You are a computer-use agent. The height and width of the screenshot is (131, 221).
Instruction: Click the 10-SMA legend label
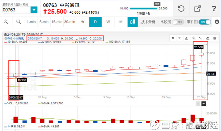[x=16, y=42]
